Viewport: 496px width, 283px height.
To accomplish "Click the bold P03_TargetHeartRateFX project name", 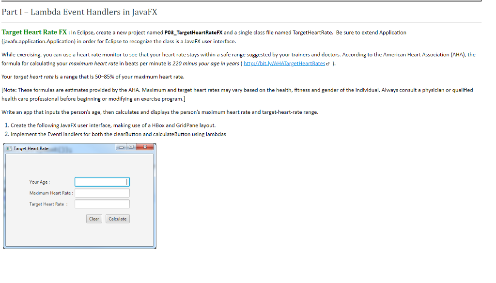I will 194,32.
